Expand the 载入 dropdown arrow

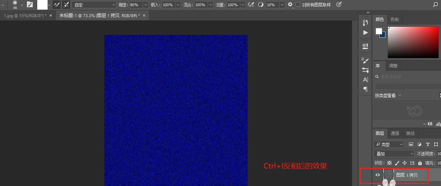(178, 5)
